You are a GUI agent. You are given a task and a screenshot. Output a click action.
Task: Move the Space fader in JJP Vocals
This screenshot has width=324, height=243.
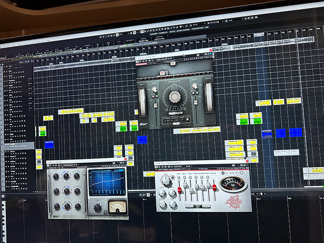[x=191, y=191]
